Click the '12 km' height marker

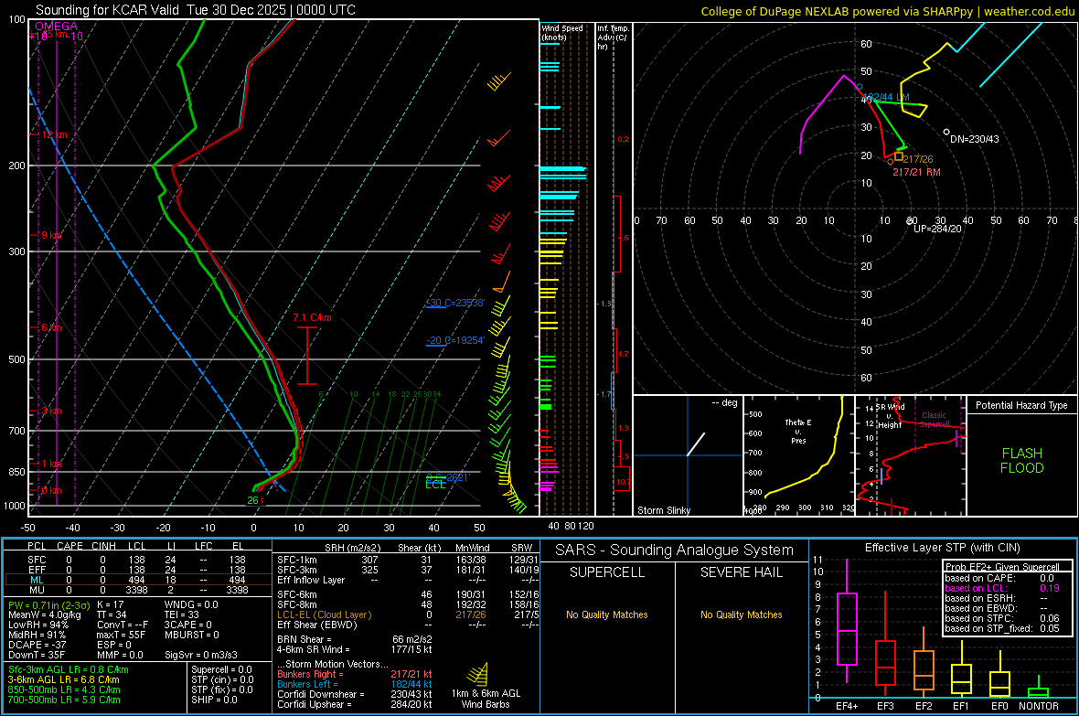[54, 134]
